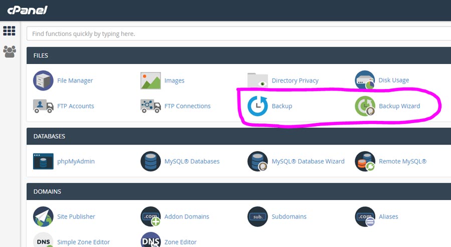The width and height of the screenshot is (451, 247).
Task: Collapse the DOMAINS section header
Action: 239,191
